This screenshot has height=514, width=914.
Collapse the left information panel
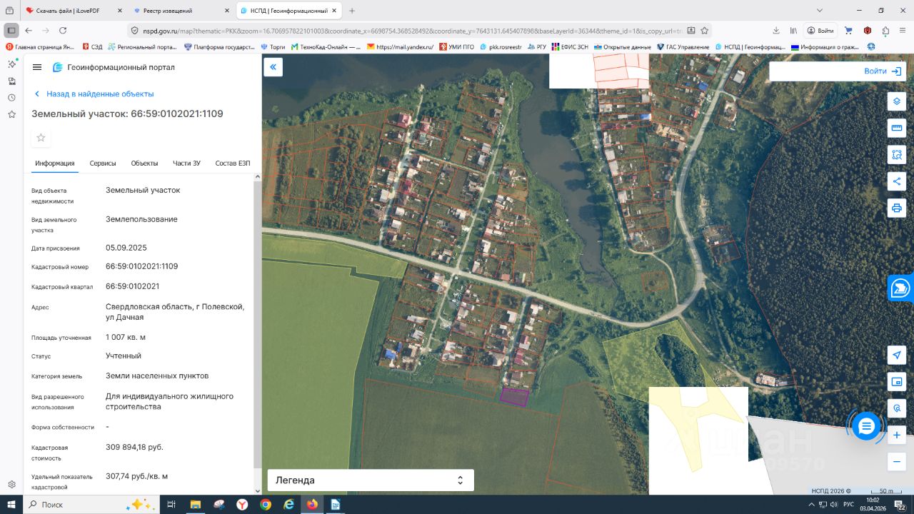273,67
